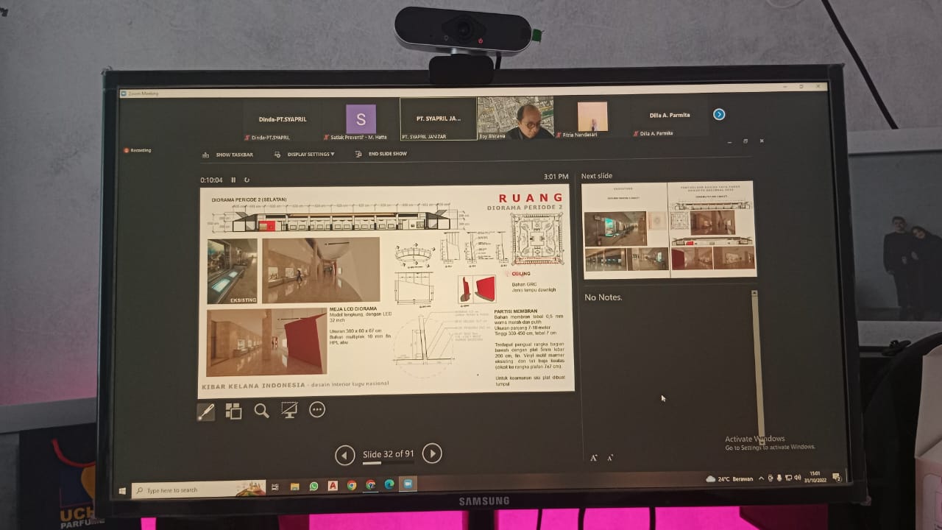942x530 pixels.
Task: Open the See all slides grid
Action: coord(233,411)
